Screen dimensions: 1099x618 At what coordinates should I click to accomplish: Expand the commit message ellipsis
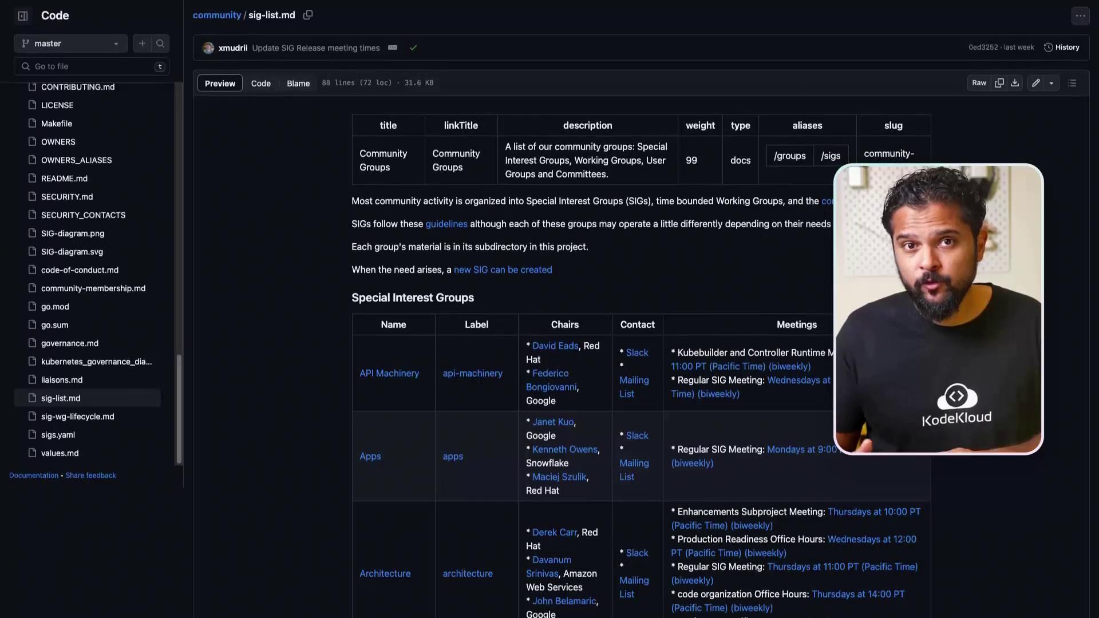[x=393, y=47]
